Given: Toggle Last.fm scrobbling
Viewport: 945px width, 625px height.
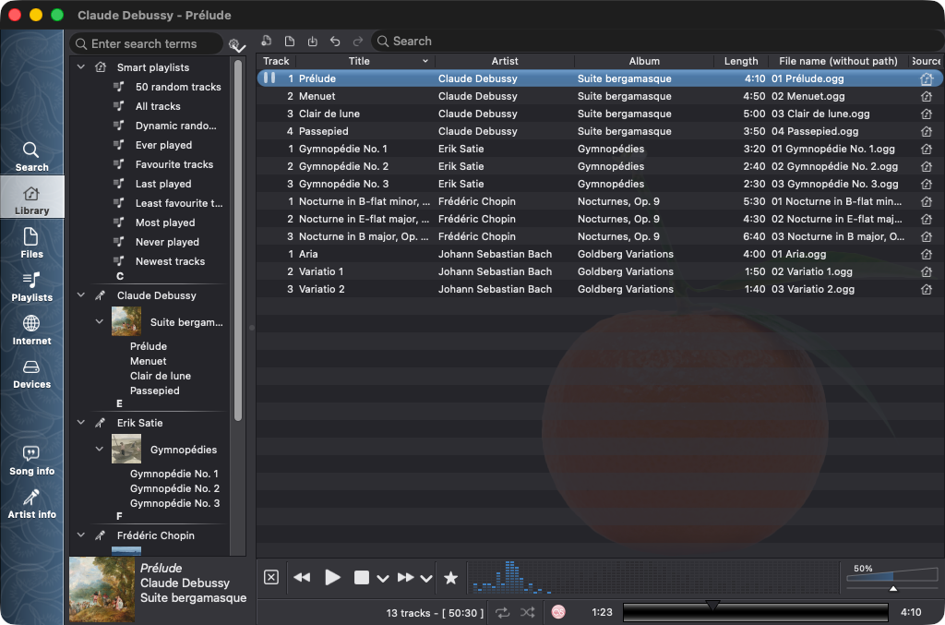Looking at the screenshot, I should click(558, 612).
